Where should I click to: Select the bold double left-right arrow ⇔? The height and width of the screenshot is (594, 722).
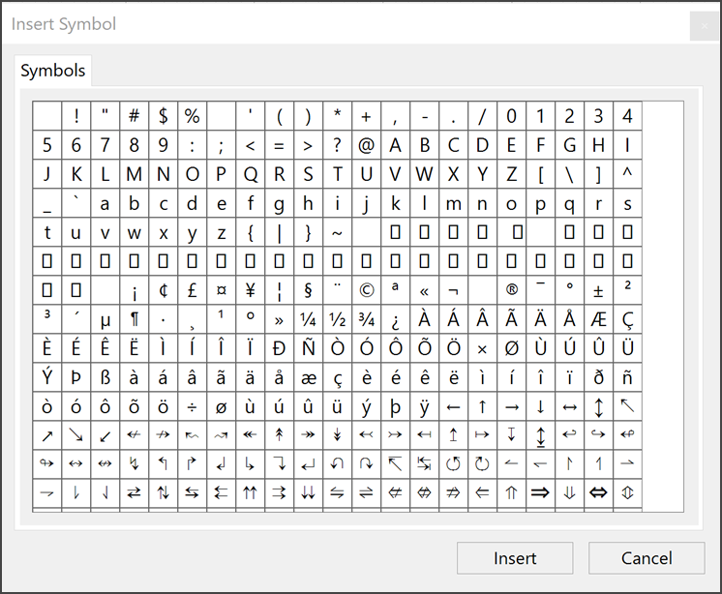(x=598, y=493)
